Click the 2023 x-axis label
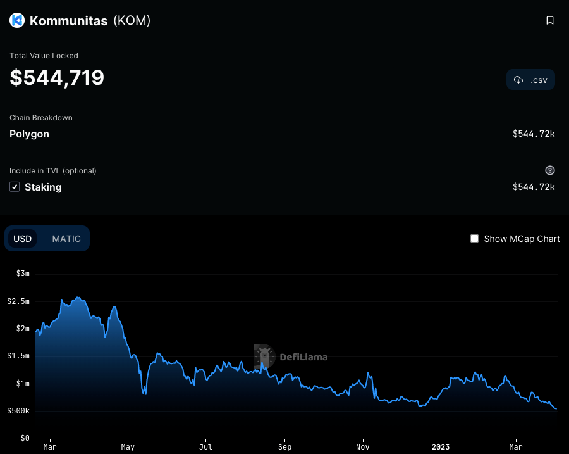This screenshot has height=454, width=569. tap(441, 447)
